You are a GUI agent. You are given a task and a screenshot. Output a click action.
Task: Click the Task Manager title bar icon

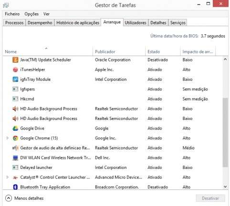pos(6,5)
